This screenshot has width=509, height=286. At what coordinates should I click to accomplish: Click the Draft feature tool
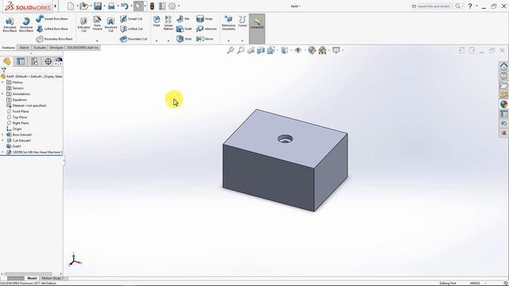tap(184, 29)
